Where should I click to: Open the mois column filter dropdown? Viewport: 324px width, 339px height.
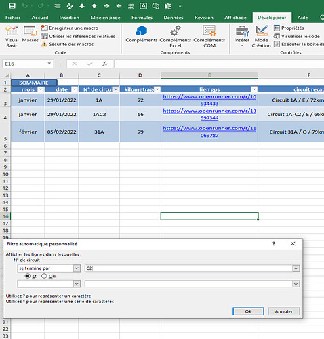coord(41,89)
